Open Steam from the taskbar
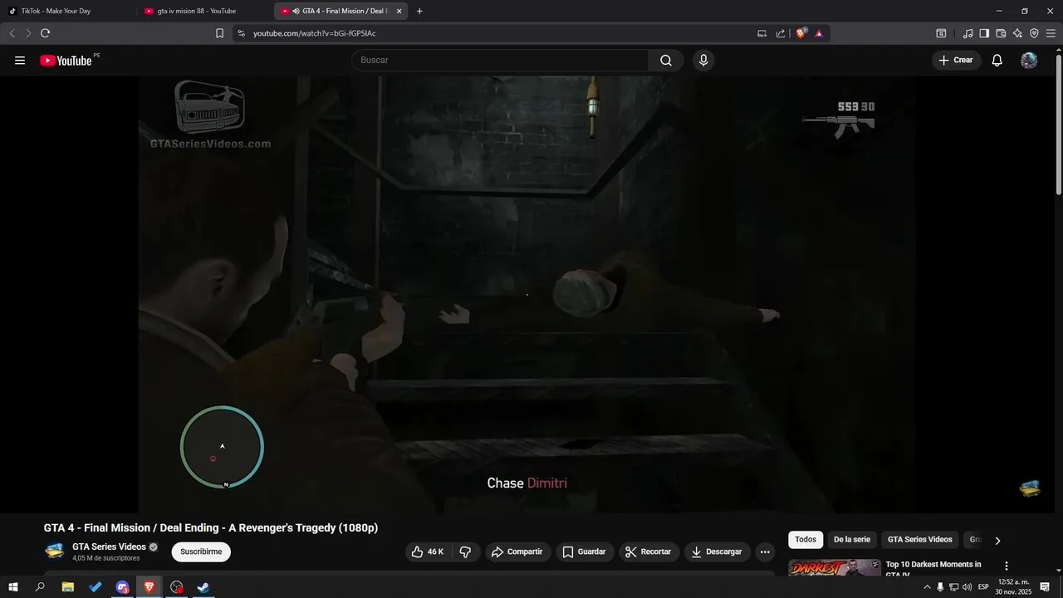1063x598 pixels. 203,587
